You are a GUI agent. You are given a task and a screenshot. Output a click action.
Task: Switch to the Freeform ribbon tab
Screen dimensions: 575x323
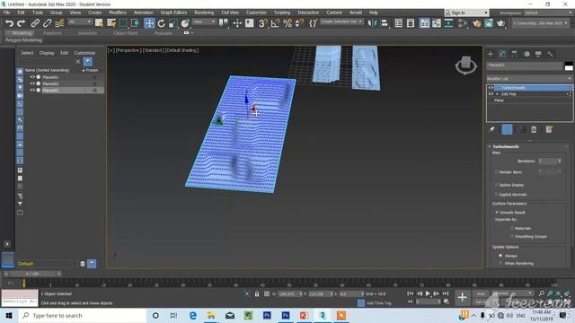coord(52,33)
